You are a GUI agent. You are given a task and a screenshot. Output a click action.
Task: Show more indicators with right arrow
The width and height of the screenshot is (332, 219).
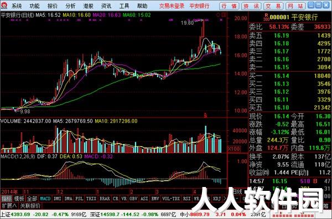pos(225,199)
